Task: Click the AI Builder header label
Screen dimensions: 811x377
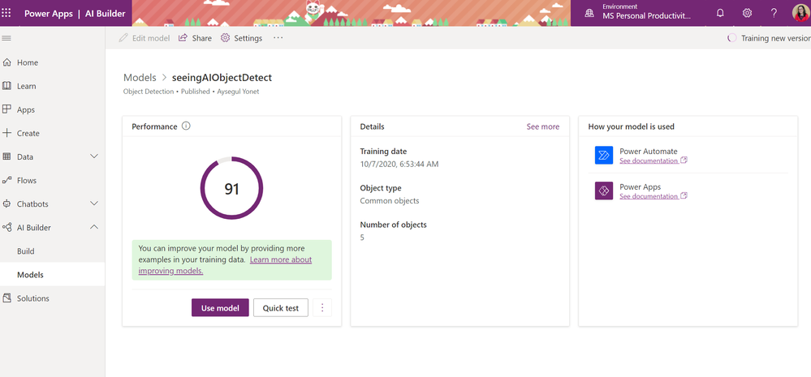Action: pyautogui.click(x=105, y=14)
